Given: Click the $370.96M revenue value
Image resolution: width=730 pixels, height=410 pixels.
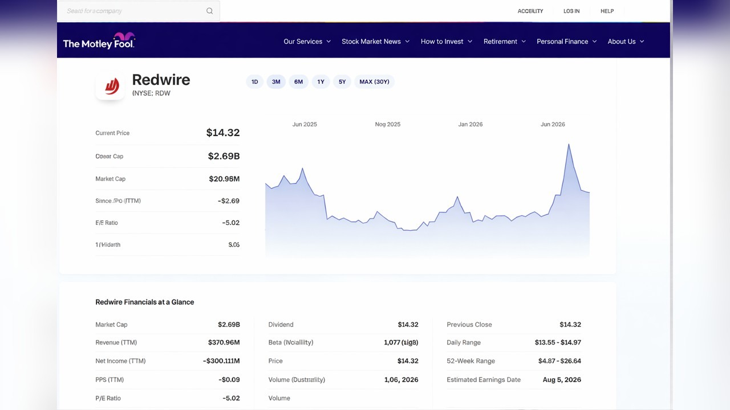Looking at the screenshot, I should coord(224,343).
